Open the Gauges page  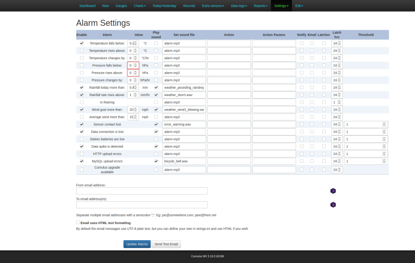121,6
